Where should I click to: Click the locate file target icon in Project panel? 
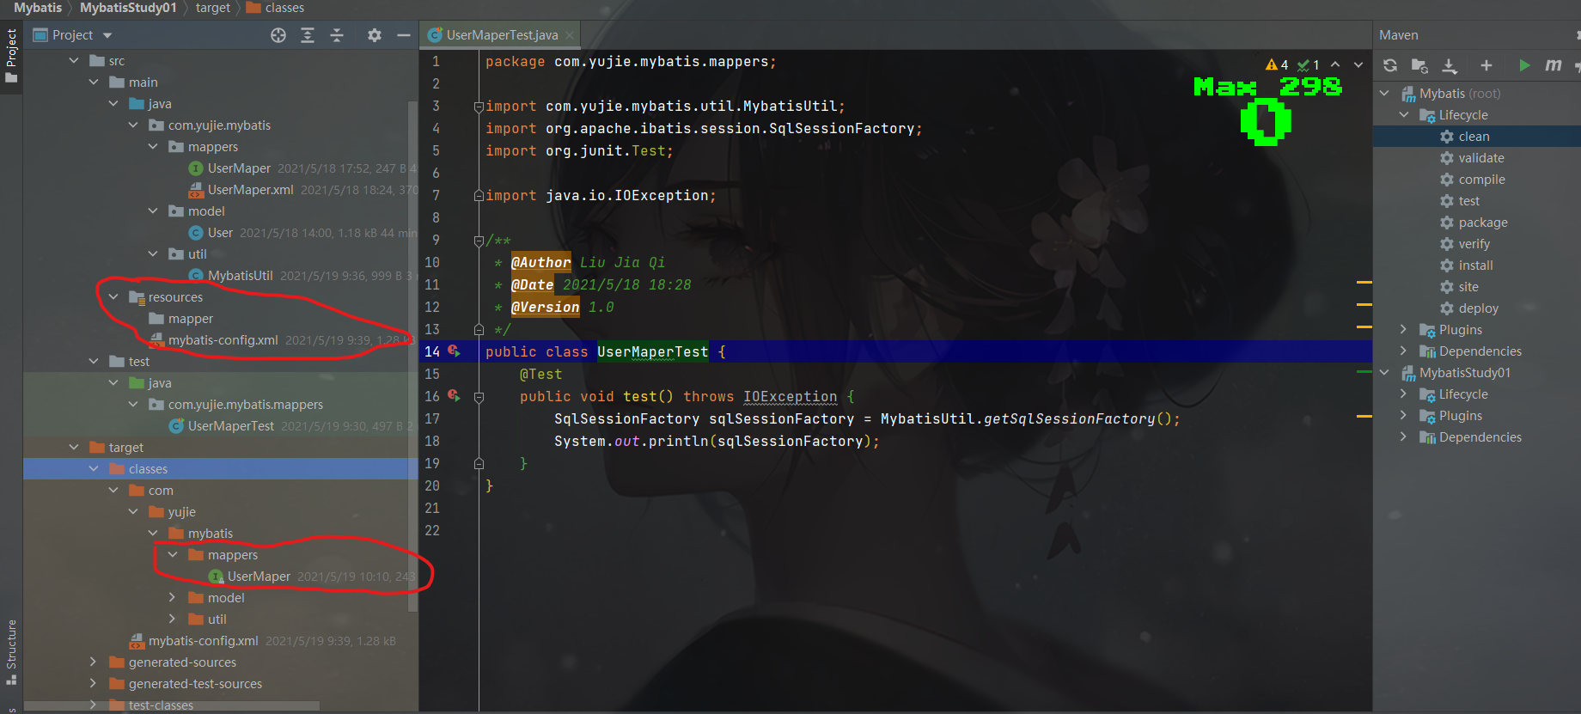click(x=278, y=35)
